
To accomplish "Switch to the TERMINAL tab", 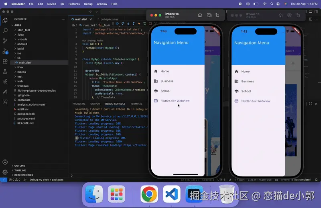I will [x=136, y=104].
